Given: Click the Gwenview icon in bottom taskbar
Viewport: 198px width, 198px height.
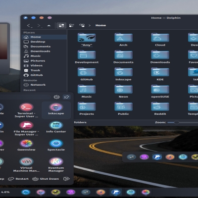Looking at the screenshot, I should pos(146,192).
